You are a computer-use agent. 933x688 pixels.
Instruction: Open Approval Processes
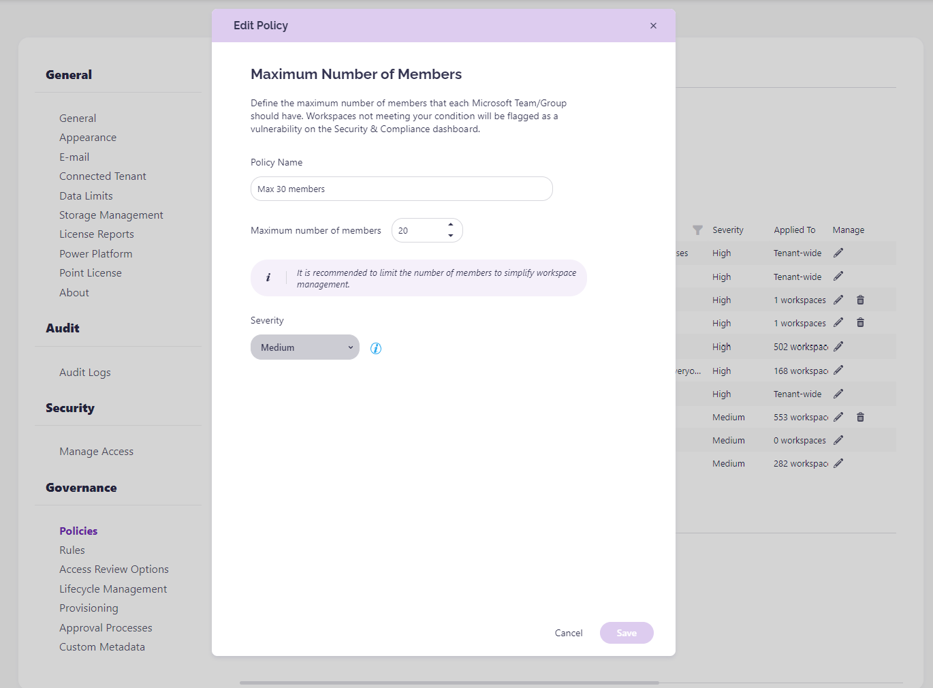tap(106, 628)
